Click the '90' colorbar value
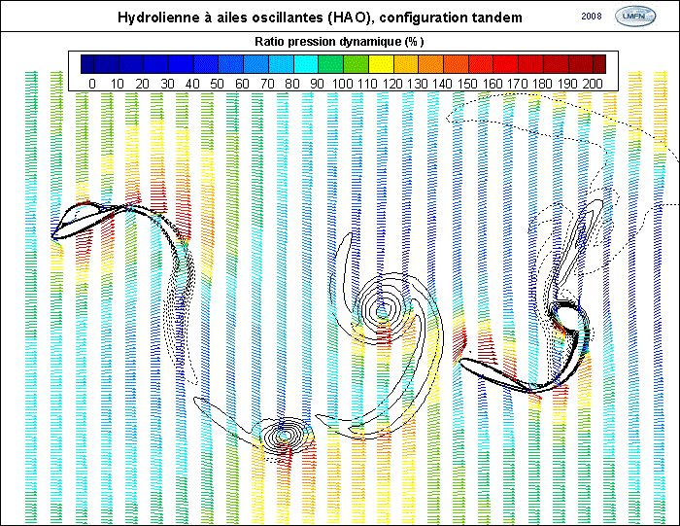 [x=317, y=84]
